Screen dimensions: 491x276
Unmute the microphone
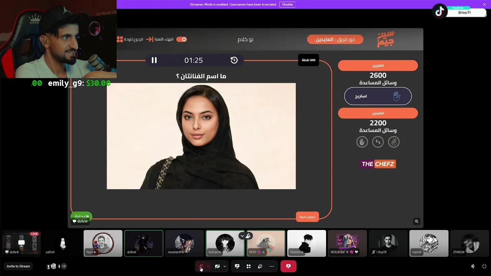pos(201,266)
